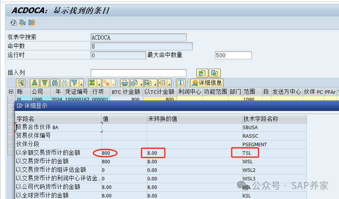Viewport: 339px width, 199px height.
Task: Select the 发送方中心 column header
Action: tap(287, 92)
